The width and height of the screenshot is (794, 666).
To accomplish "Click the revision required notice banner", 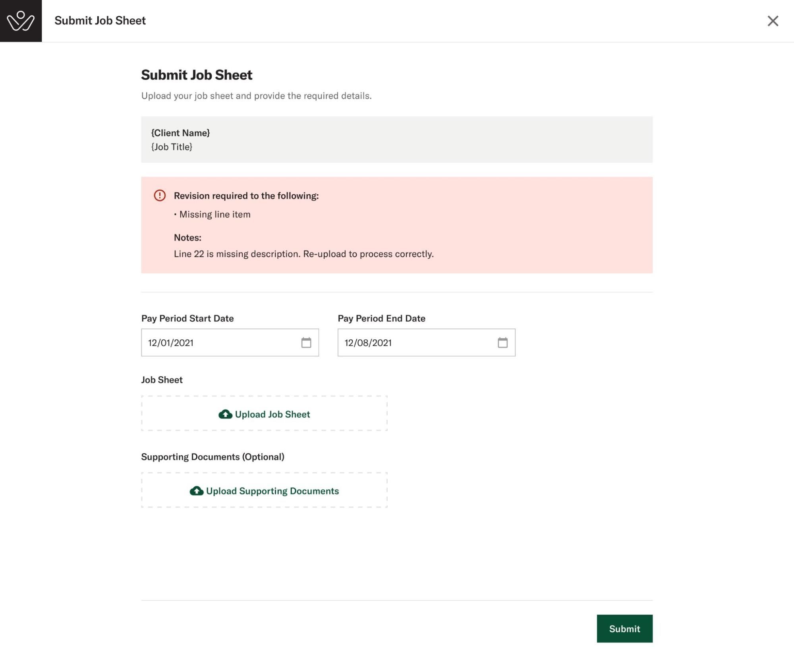I will click(x=397, y=225).
